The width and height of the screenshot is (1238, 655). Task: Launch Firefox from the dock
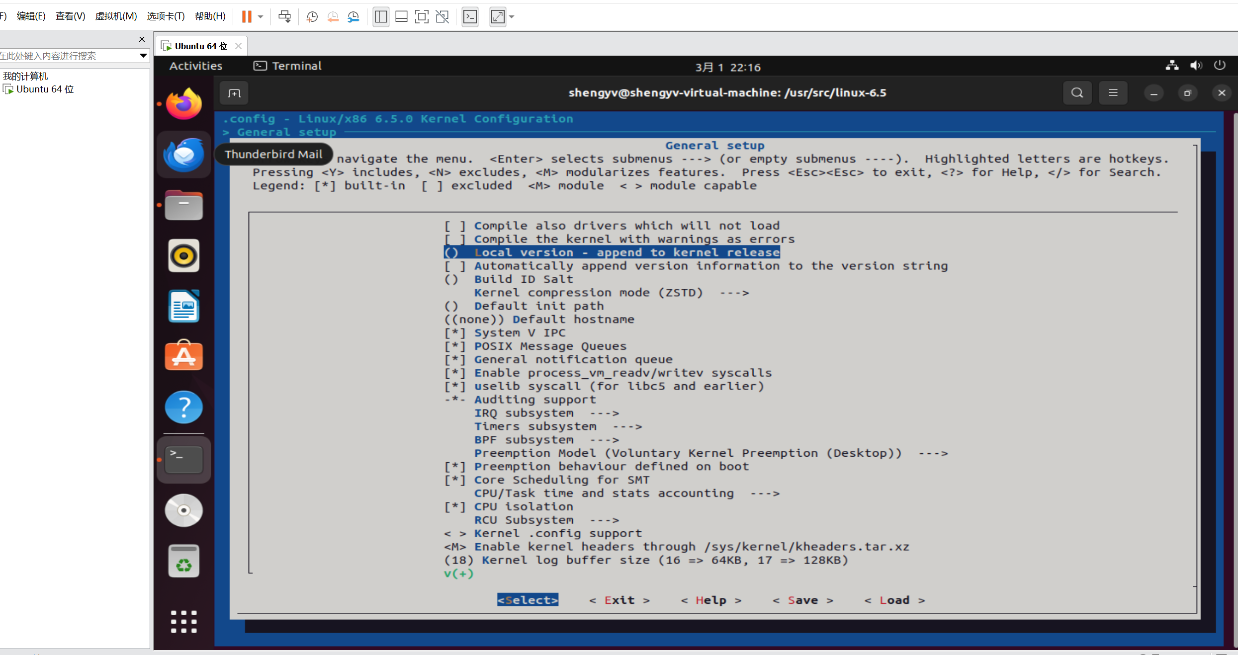click(x=184, y=103)
